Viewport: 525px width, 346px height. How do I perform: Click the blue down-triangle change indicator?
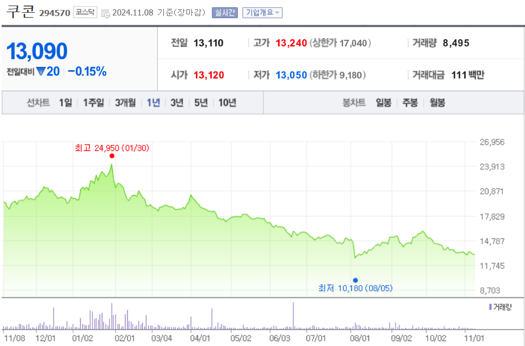tap(41, 71)
